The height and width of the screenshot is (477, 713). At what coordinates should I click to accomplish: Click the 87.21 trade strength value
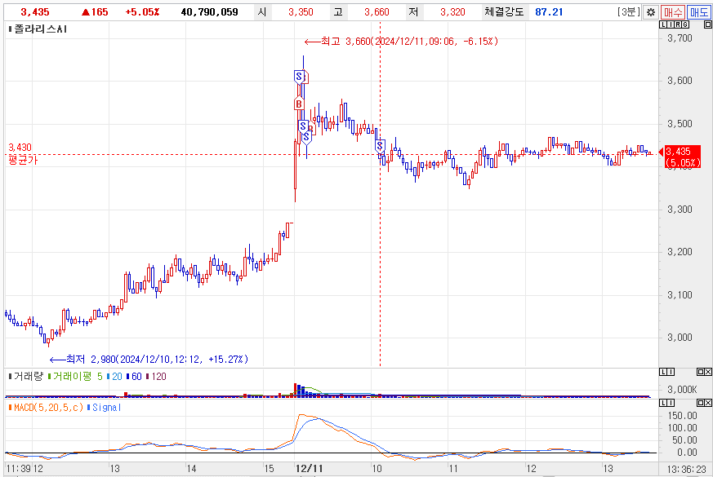(549, 12)
